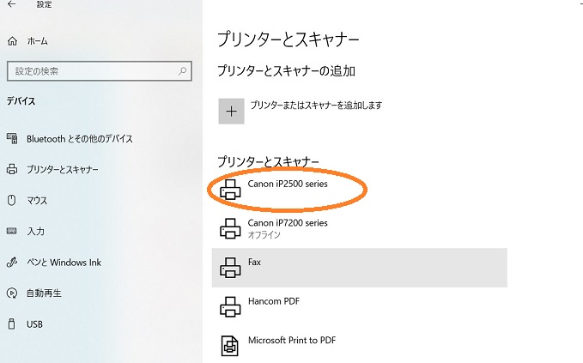The width and height of the screenshot is (583, 363).
Task: Select the ホーム sidebar label
Action: (37, 41)
